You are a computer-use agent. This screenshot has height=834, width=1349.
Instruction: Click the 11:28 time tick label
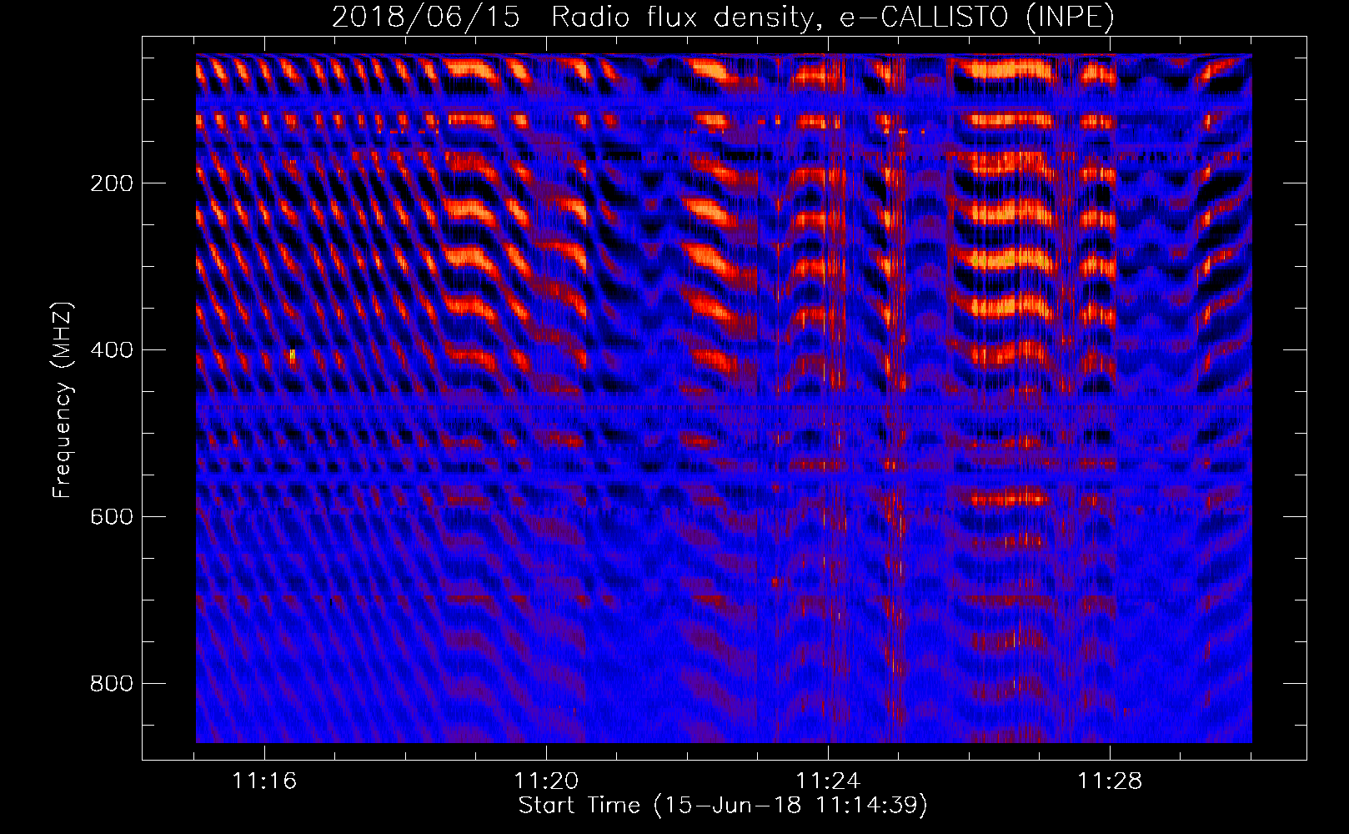(x=1110, y=781)
